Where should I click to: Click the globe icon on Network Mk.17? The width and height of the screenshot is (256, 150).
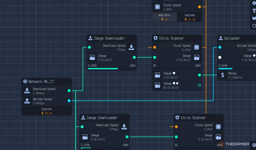[x=25, y=81]
